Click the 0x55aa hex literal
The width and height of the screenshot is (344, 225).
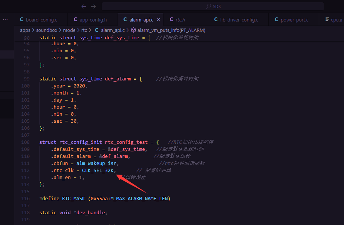tap(99, 199)
